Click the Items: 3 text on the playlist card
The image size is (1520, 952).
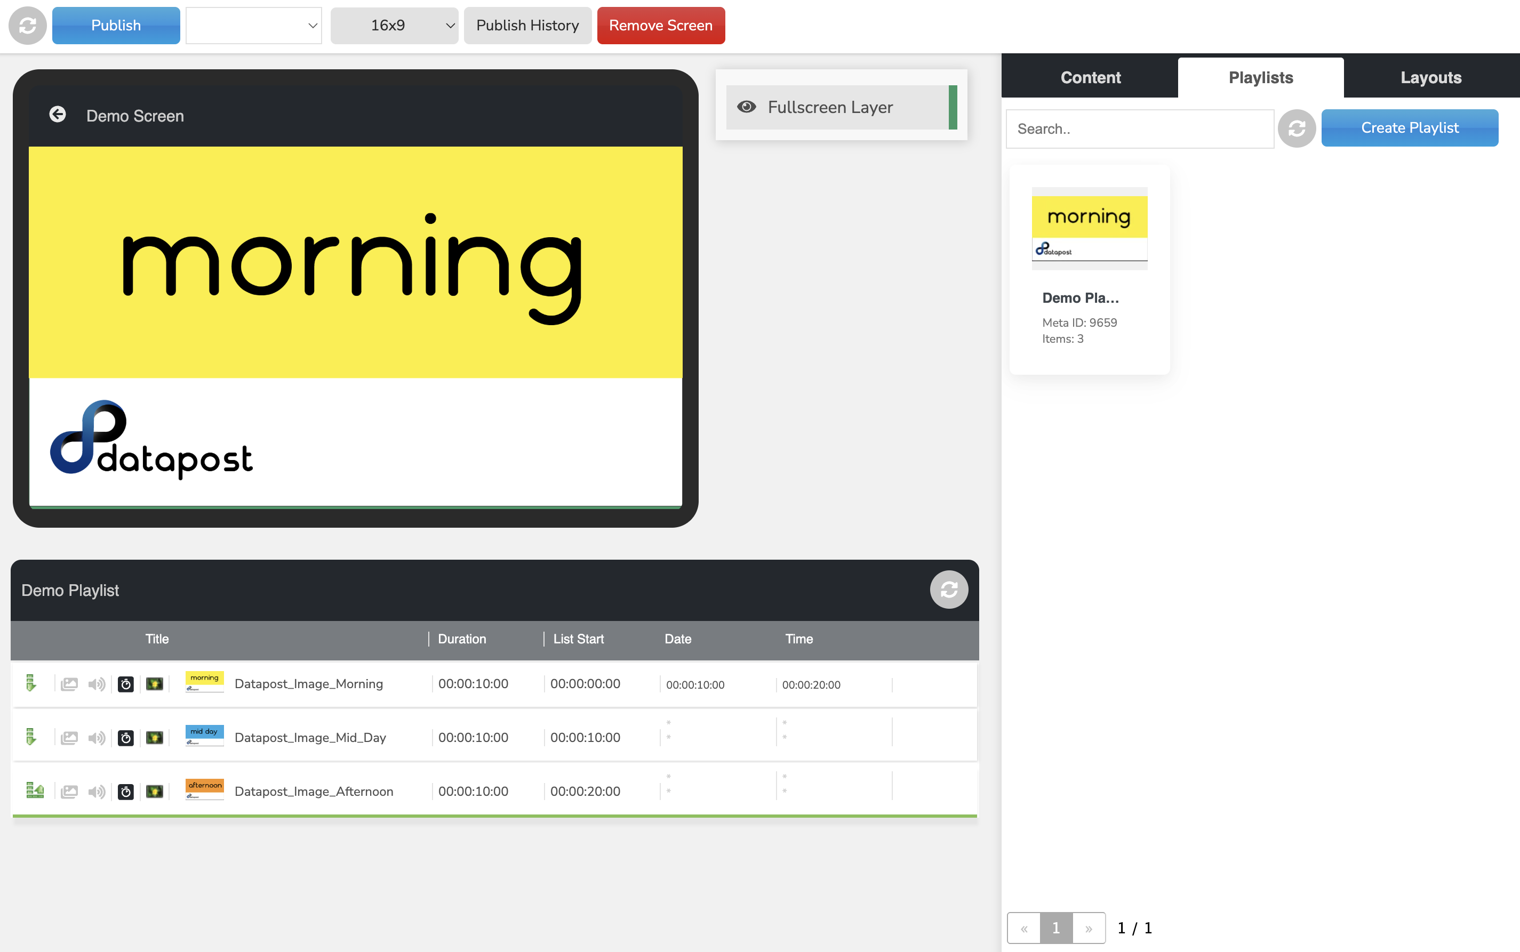1063,338
